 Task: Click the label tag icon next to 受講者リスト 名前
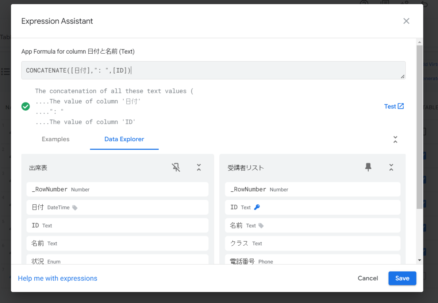click(261, 226)
